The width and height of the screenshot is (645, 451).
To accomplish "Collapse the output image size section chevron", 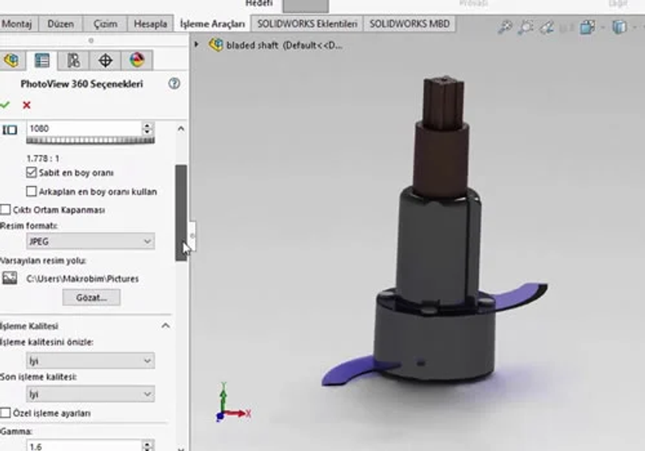I will pos(181,129).
